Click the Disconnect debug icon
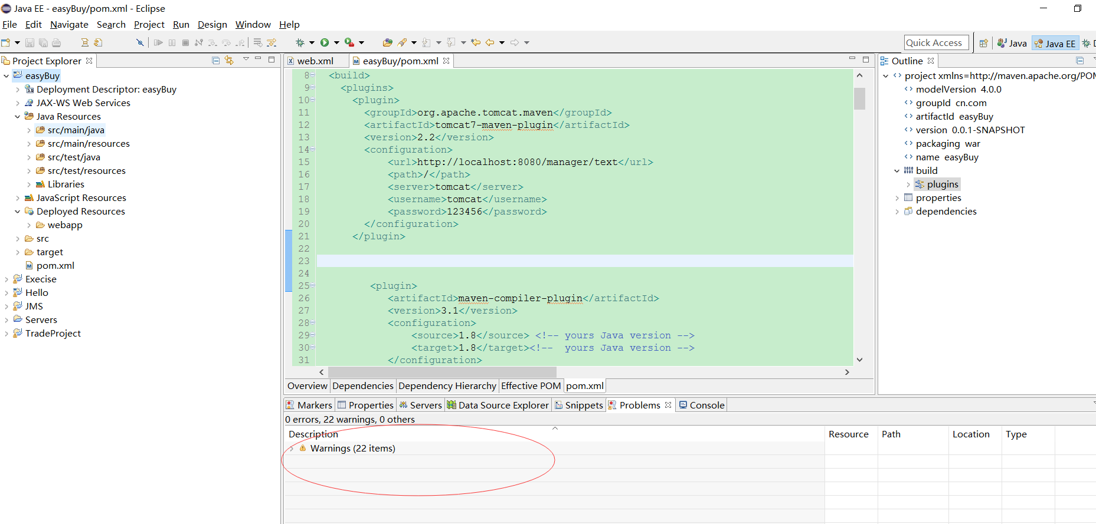This screenshot has height=524, width=1096. 199,42
